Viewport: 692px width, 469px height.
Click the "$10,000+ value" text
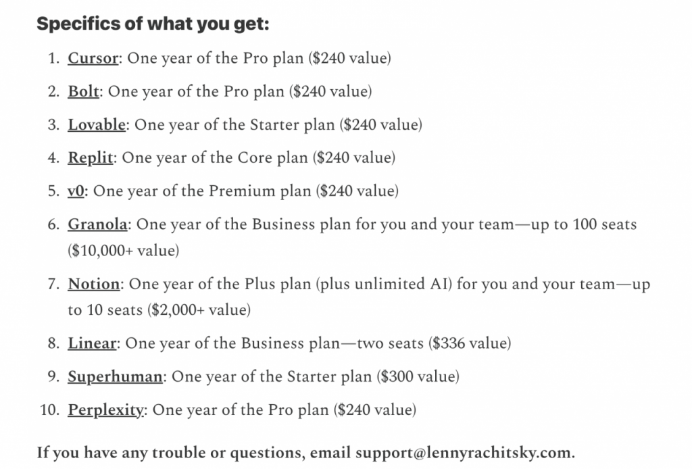click(x=123, y=251)
